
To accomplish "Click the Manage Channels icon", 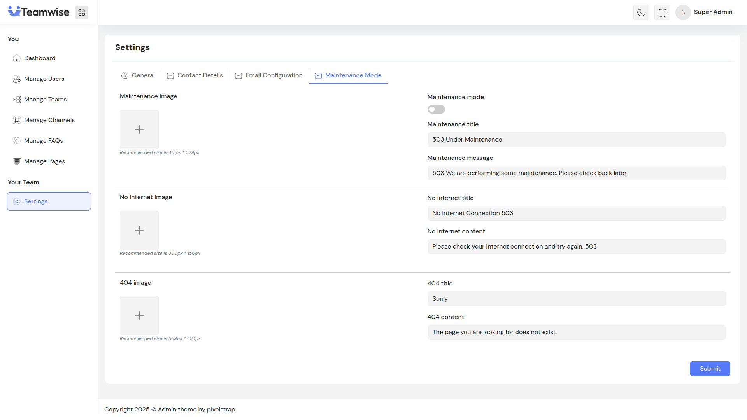I will [x=17, y=120].
